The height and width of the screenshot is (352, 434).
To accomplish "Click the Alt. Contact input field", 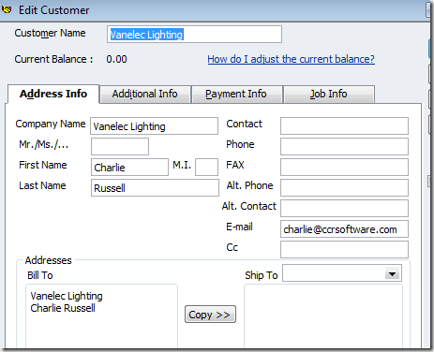I will [x=344, y=208].
